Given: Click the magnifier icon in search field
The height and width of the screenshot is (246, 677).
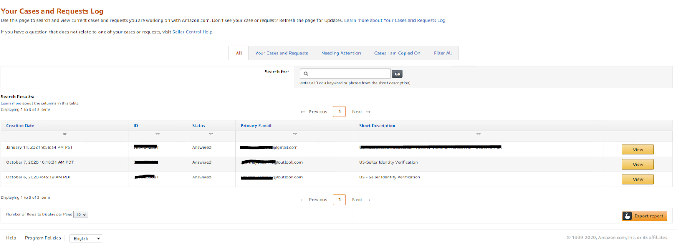Looking at the screenshot, I should coord(306,74).
